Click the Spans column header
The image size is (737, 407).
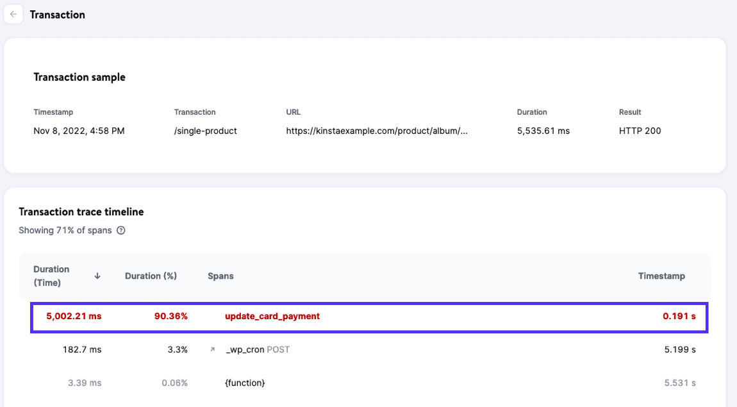tap(220, 276)
